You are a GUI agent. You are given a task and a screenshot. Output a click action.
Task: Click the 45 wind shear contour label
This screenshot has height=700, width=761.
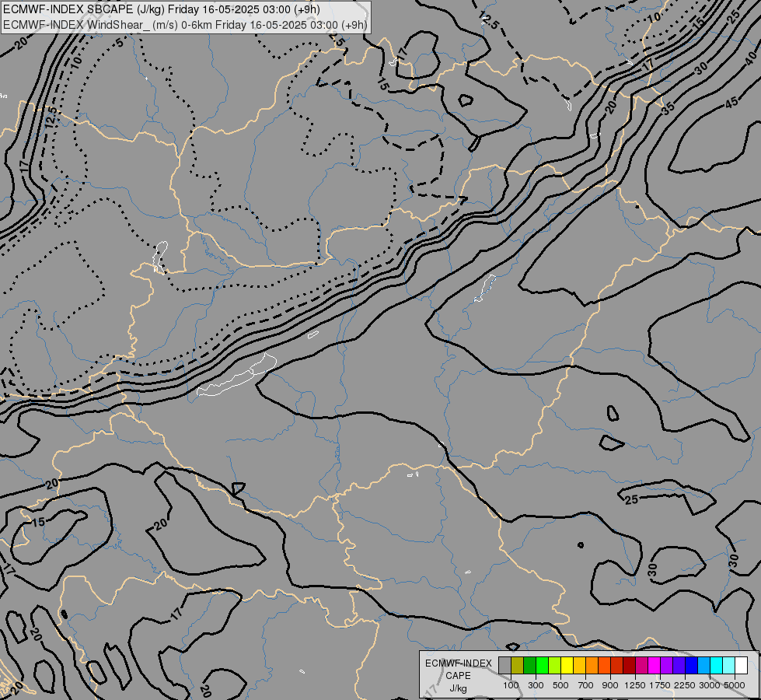click(x=732, y=103)
